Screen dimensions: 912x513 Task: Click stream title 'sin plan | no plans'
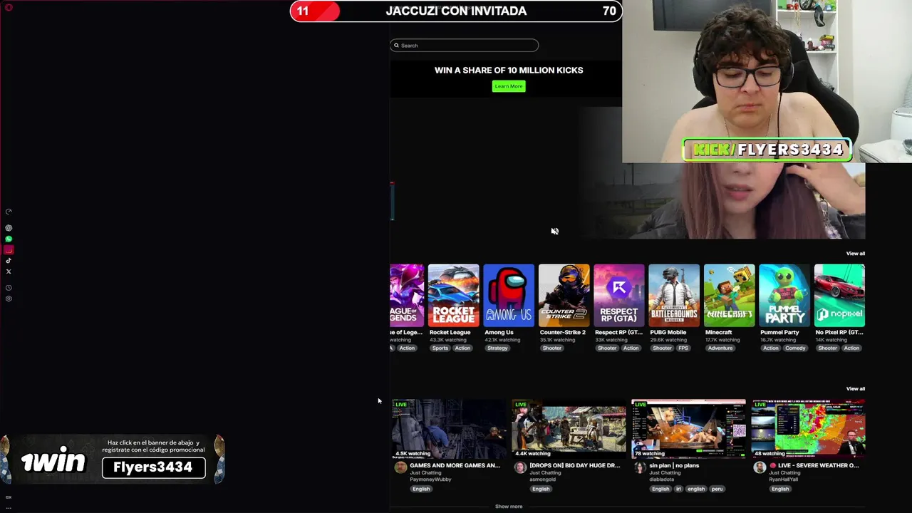pos(674,465)
